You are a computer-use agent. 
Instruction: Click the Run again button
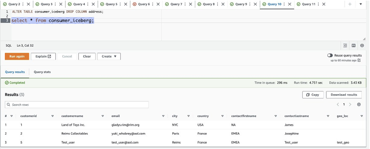(17, 57)
